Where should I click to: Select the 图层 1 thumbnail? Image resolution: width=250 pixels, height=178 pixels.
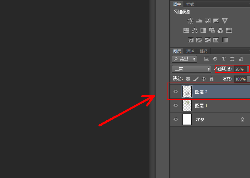click(x=187, y=105)
